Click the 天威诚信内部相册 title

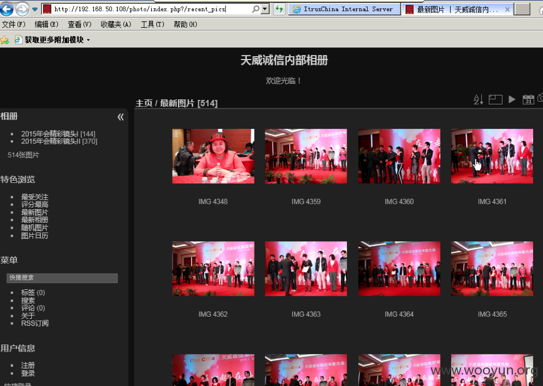[x=284, y=60]
